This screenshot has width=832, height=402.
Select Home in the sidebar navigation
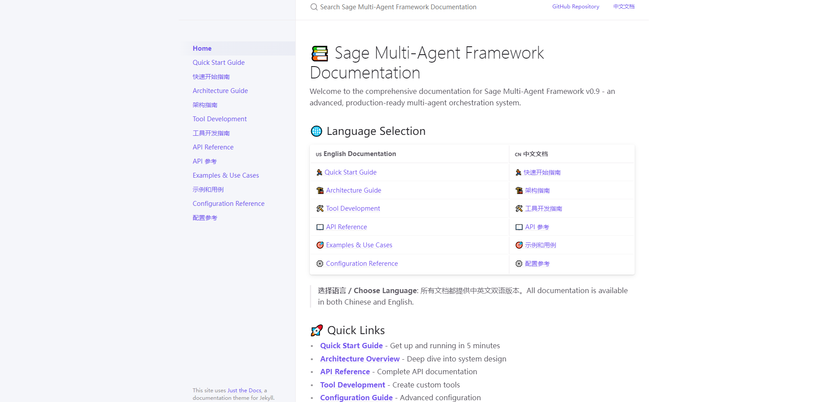[x=202, y=48]
